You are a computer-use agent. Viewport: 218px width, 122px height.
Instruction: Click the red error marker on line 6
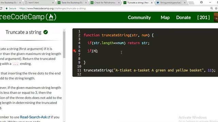click(75, 51)
